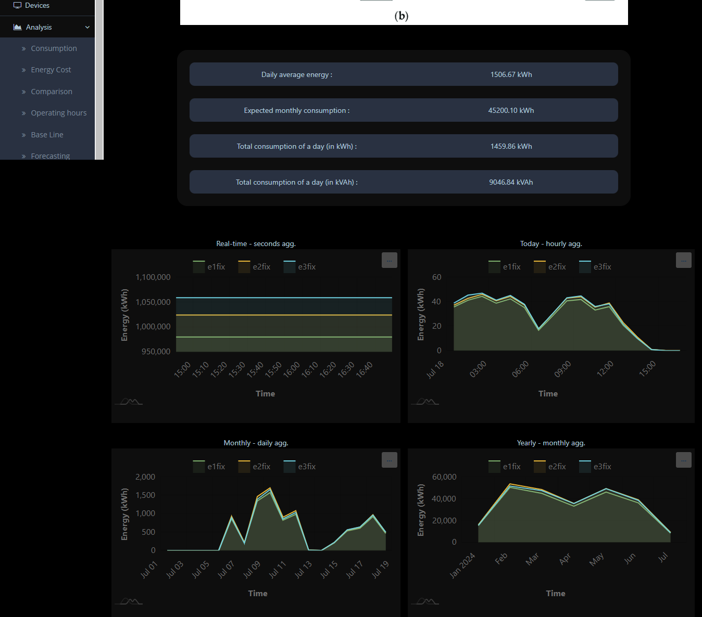Viewport: 702px width, 617px height.
Task: Open the Operating hours menu item
Action: 58,113
